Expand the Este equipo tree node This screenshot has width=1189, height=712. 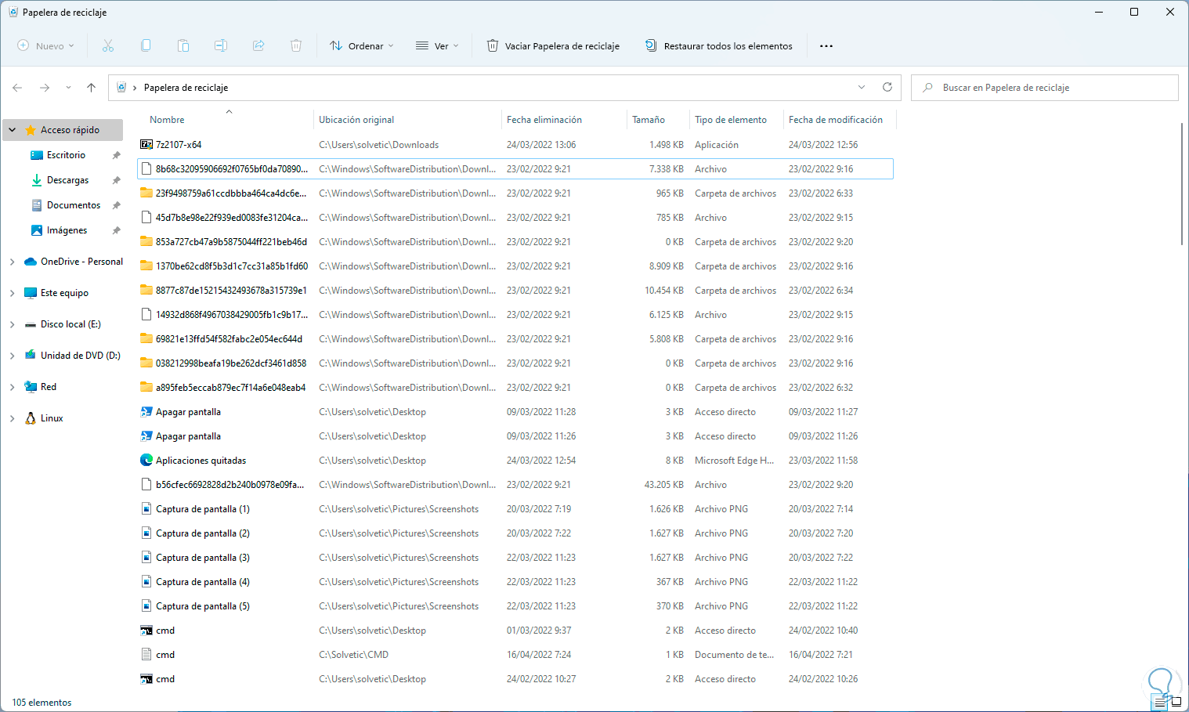tap(13, 293)
